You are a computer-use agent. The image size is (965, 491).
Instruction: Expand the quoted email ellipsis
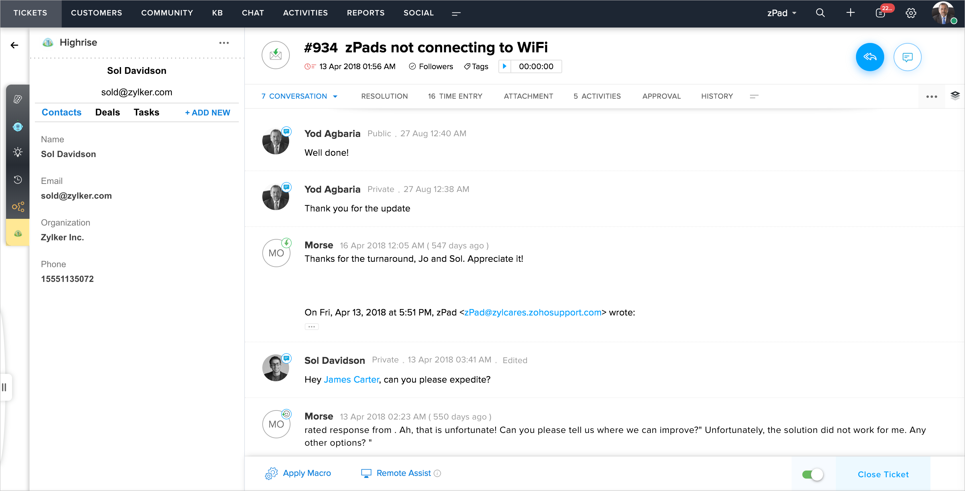(x=311, y=327)
